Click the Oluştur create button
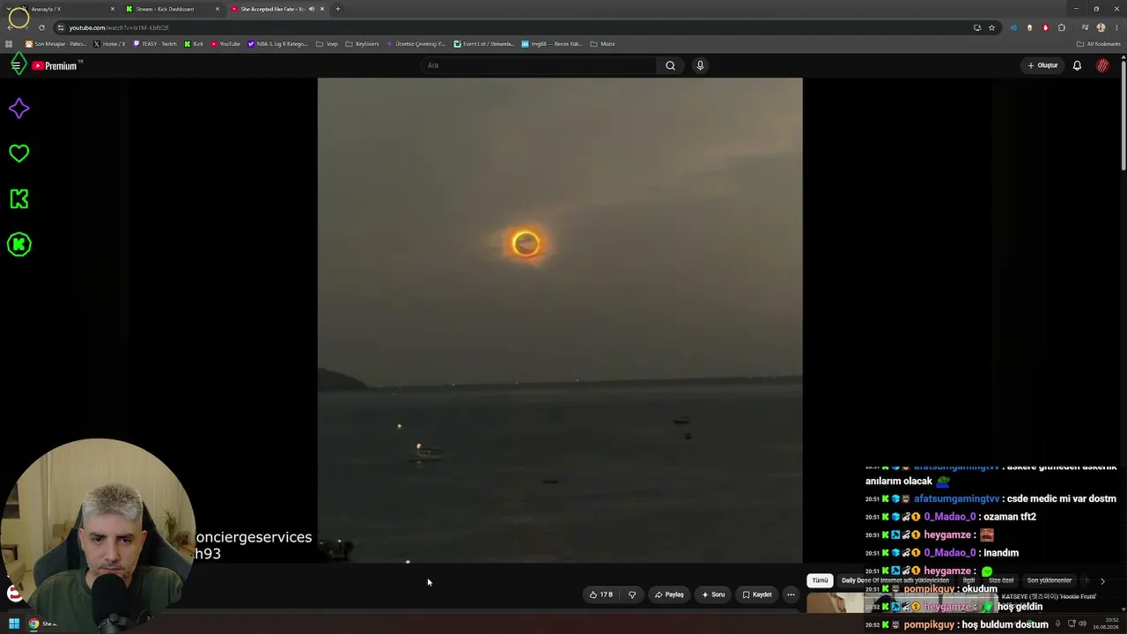Screen dimensions: 1127x634 click(1042, 65)
